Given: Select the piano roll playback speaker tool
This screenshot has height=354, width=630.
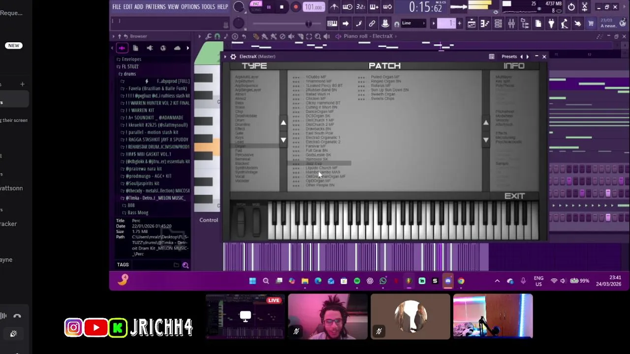Looking at the screenshot, I should click(x=326, y=36).
